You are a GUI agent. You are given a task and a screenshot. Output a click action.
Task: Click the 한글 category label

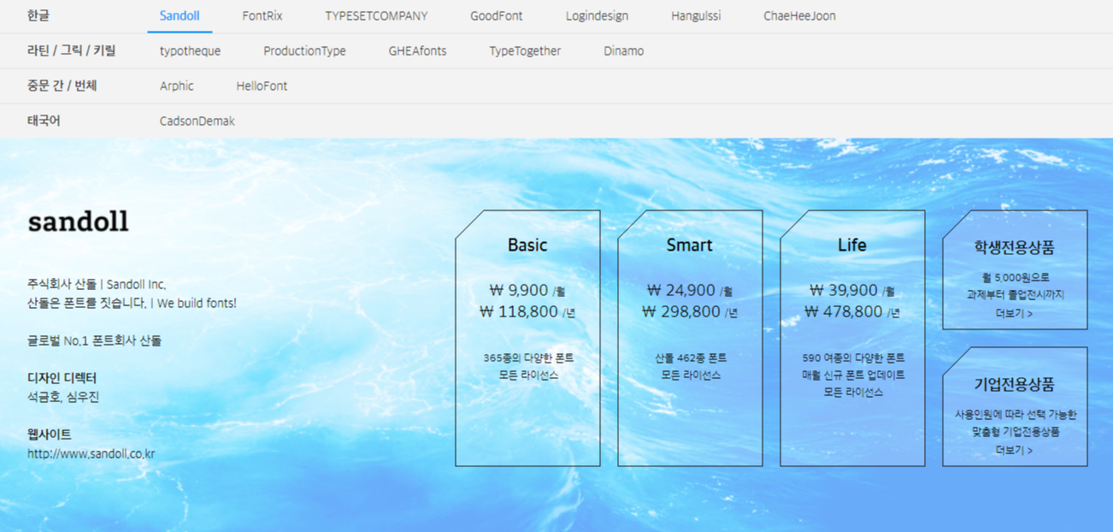coord(38,16)
